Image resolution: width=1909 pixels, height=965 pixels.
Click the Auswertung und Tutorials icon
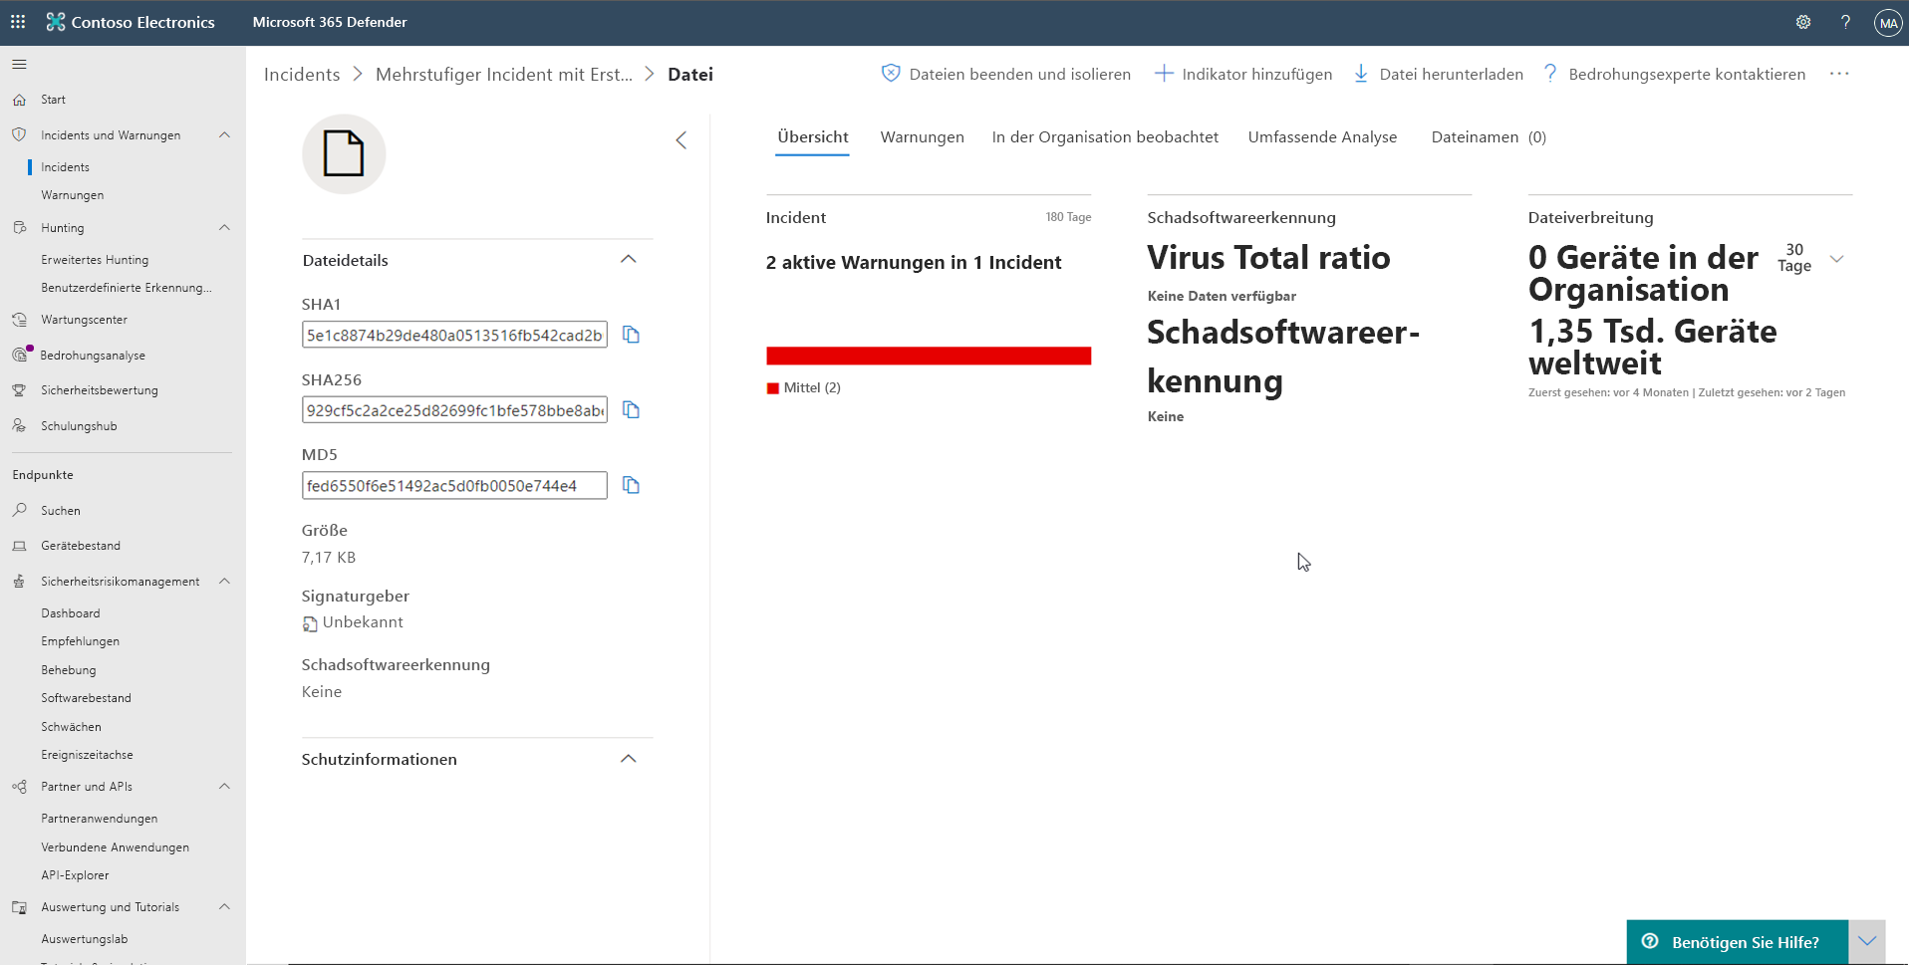pos(19,907)
